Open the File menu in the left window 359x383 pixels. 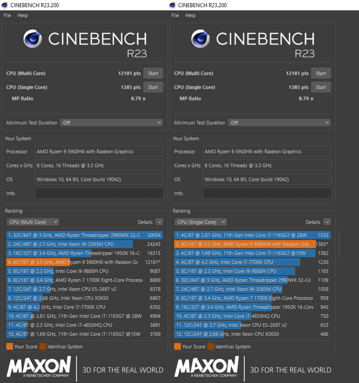[7, 15]
